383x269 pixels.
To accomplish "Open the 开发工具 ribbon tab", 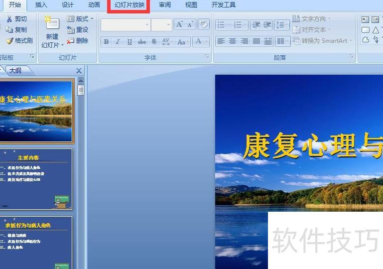I will 223,4.
